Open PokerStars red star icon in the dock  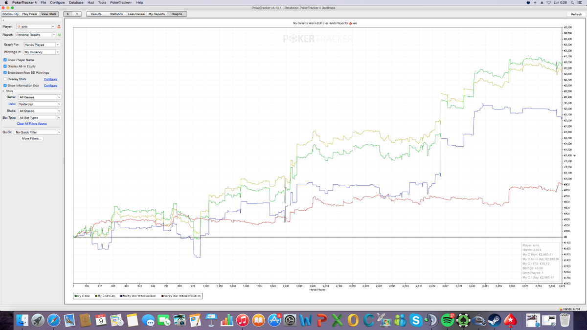point(511,320)
